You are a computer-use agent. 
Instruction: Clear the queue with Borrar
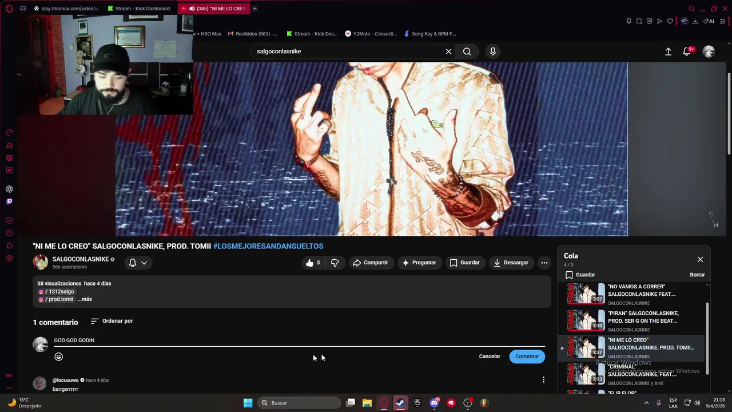pos(697,275)
